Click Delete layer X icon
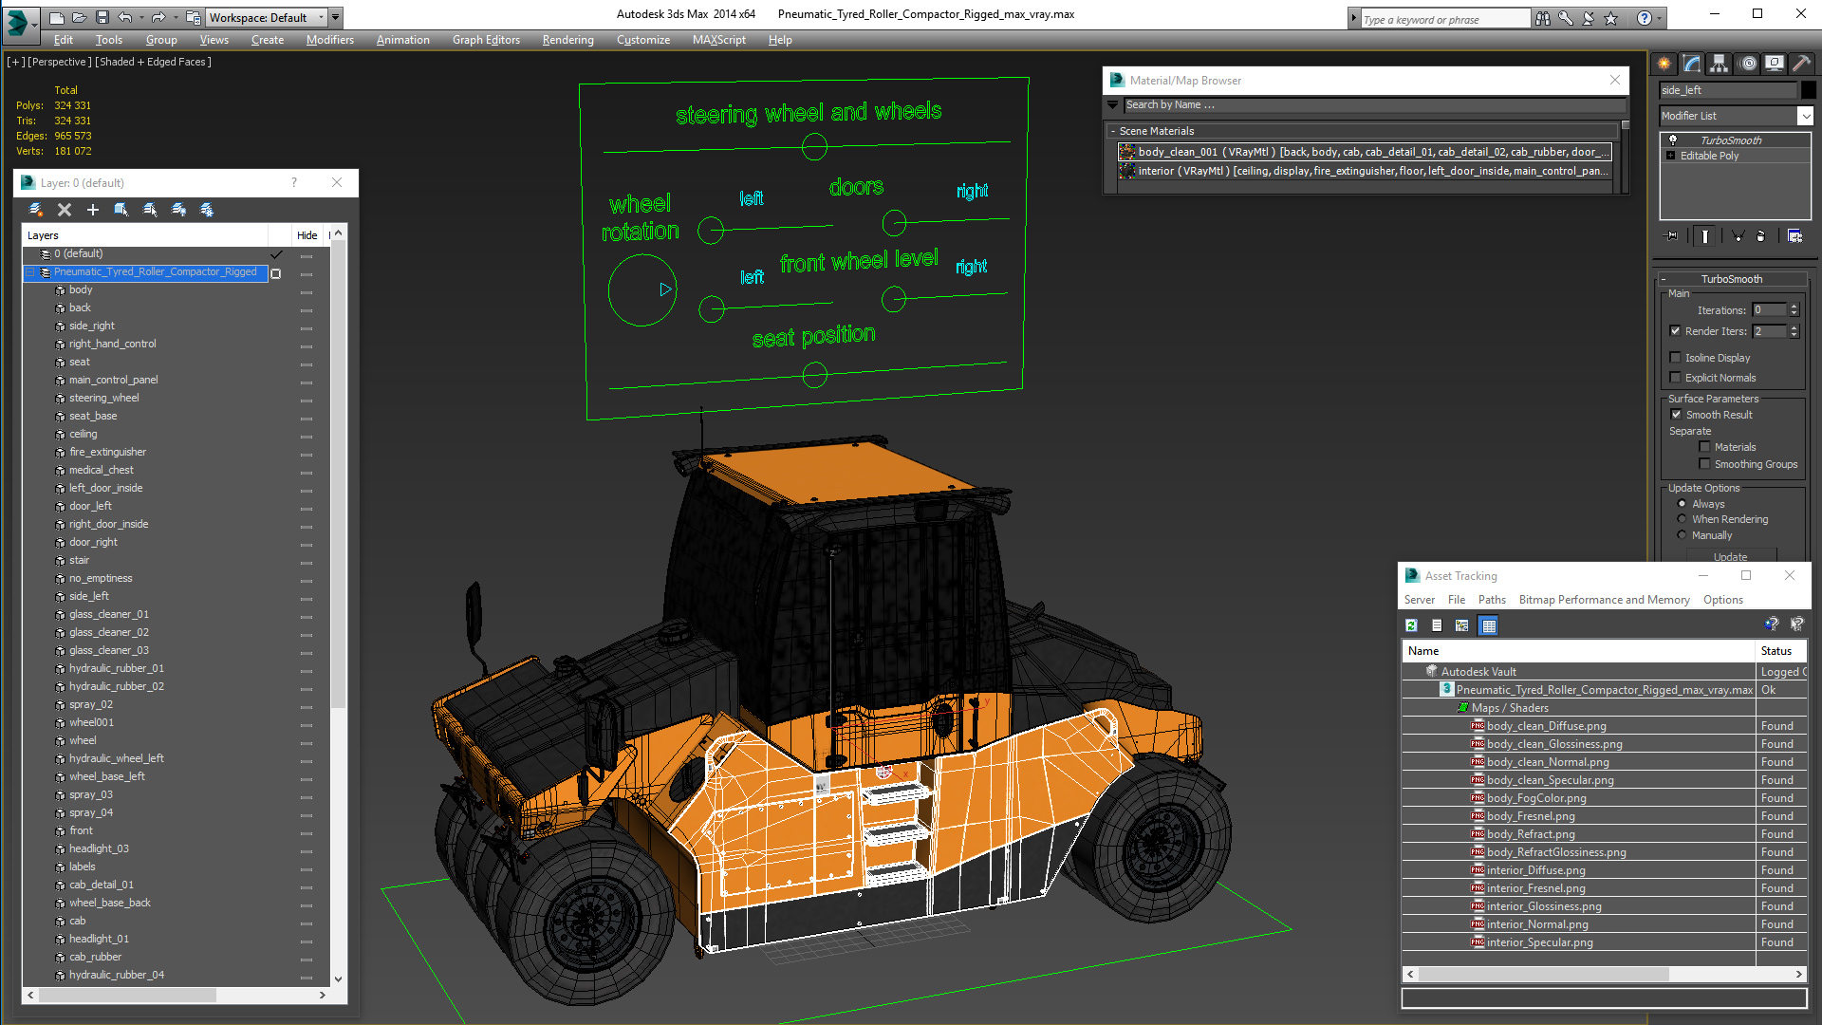The height and width of the screenshot is (1025, 1822). [65, 210]
